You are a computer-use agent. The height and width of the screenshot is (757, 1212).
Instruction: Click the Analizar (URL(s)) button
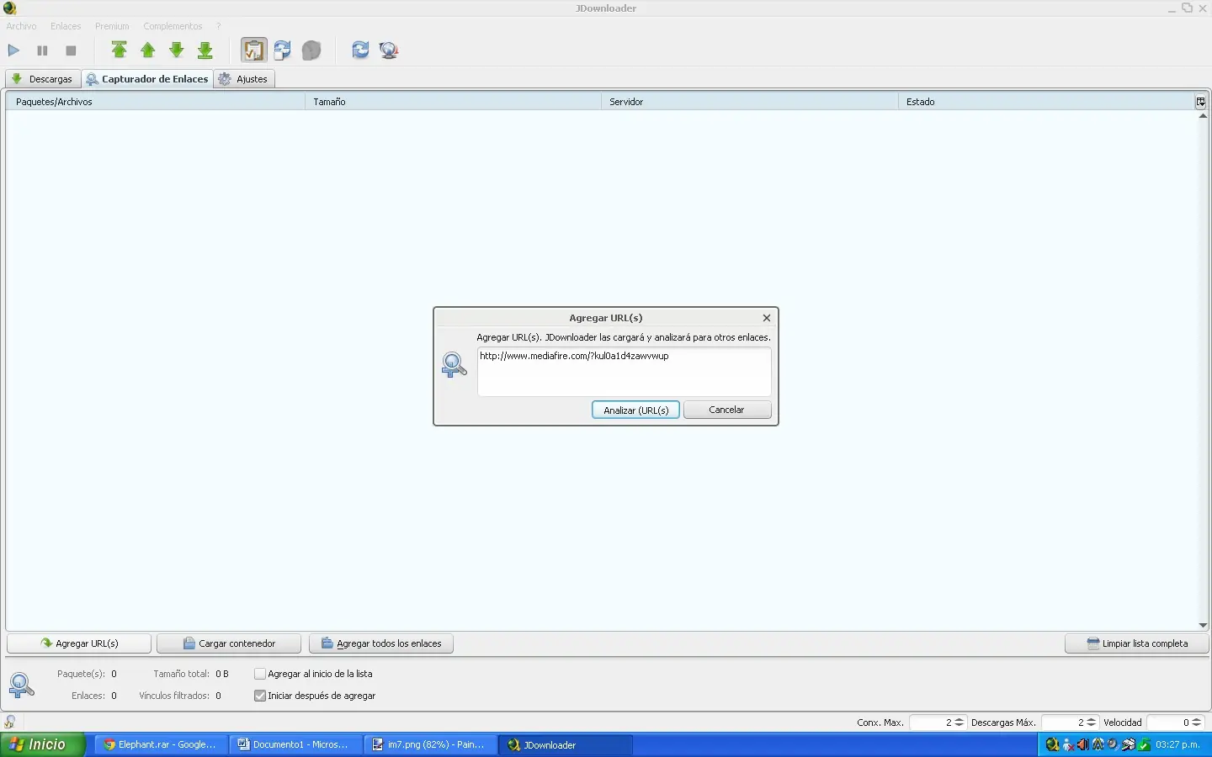(x=635, y=410)
